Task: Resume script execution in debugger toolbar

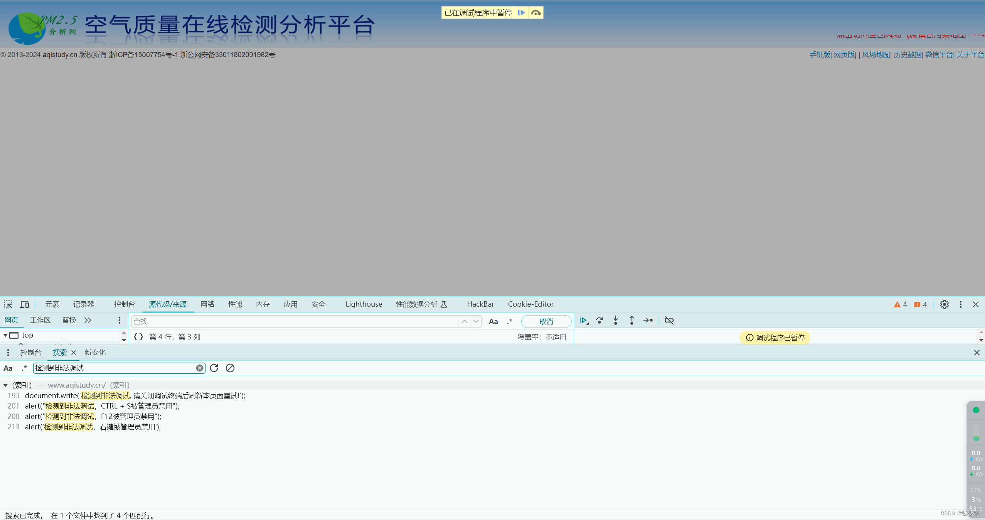Action: (x=584, y=321)
